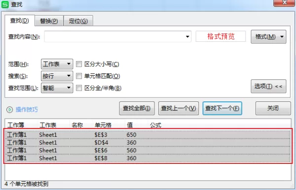Screen dimensions: 296x190
Task: Tick the 单元格匹配(O) checkbox
Action: tap(79, 76)
